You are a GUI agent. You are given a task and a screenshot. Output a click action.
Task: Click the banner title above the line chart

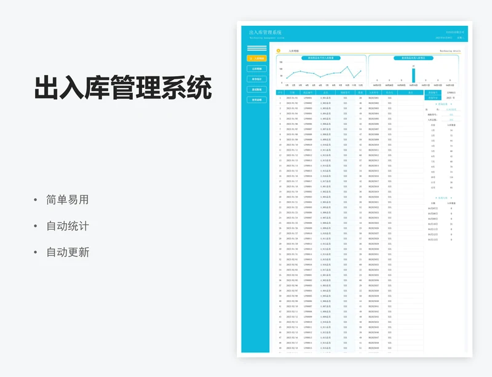click(320, 58)
